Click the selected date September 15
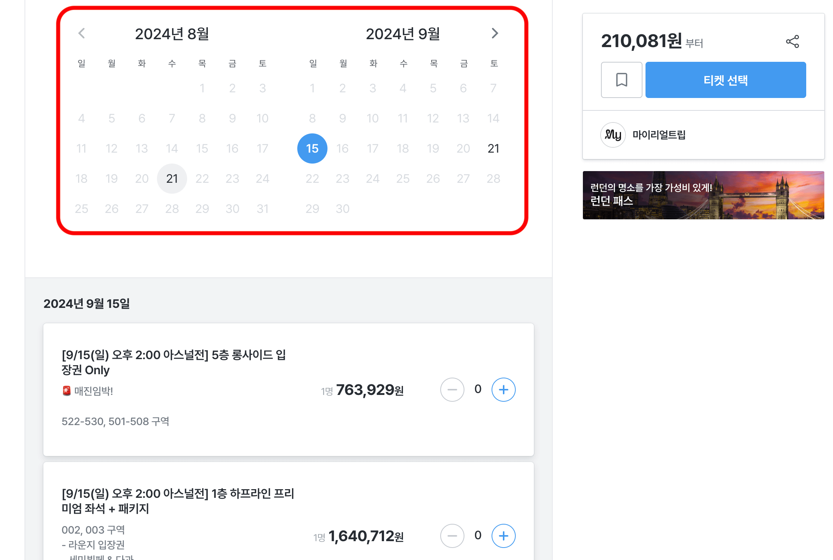The width and height of the screenshot is (833, 560). 312,148
